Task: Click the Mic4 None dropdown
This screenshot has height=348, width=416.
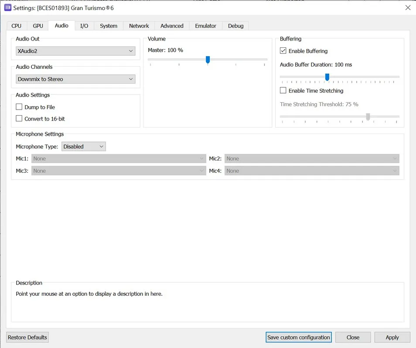Action: coord(312,171)
